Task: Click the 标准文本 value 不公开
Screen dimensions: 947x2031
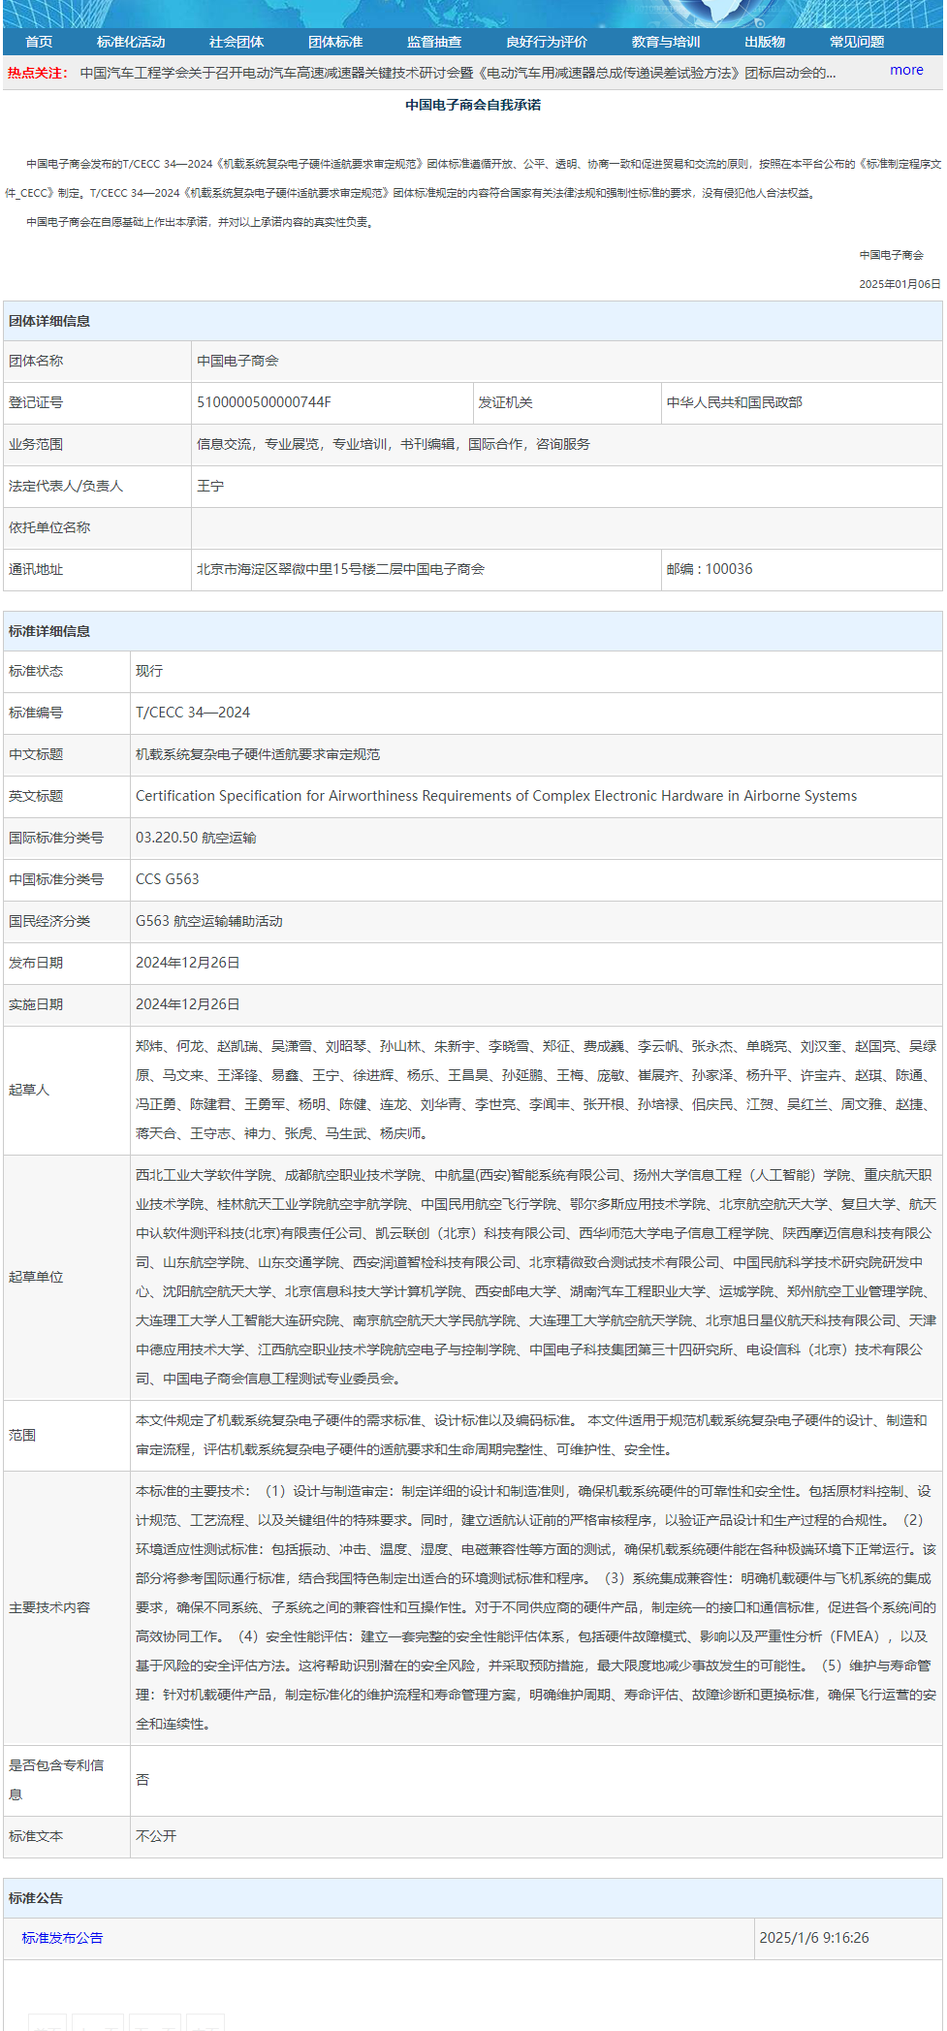Action: tap(156, 1836)
